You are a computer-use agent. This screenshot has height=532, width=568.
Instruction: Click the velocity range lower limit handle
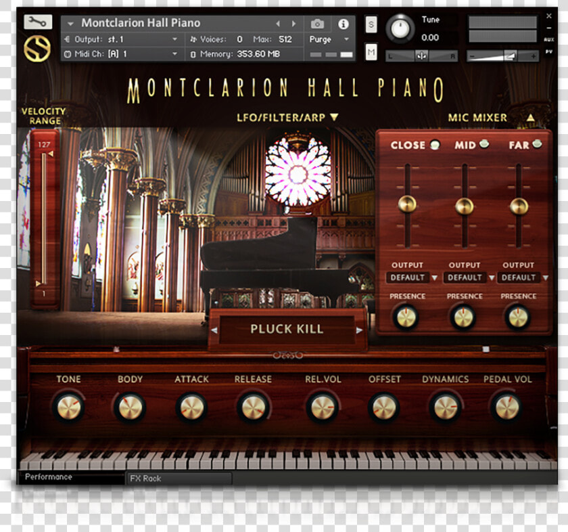[38, 283]
